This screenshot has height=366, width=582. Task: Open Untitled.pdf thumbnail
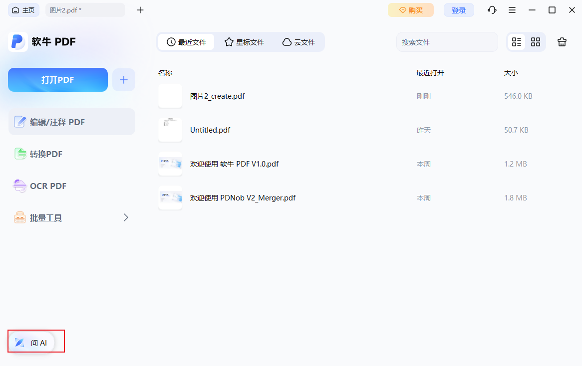click(x=170, y=130)
